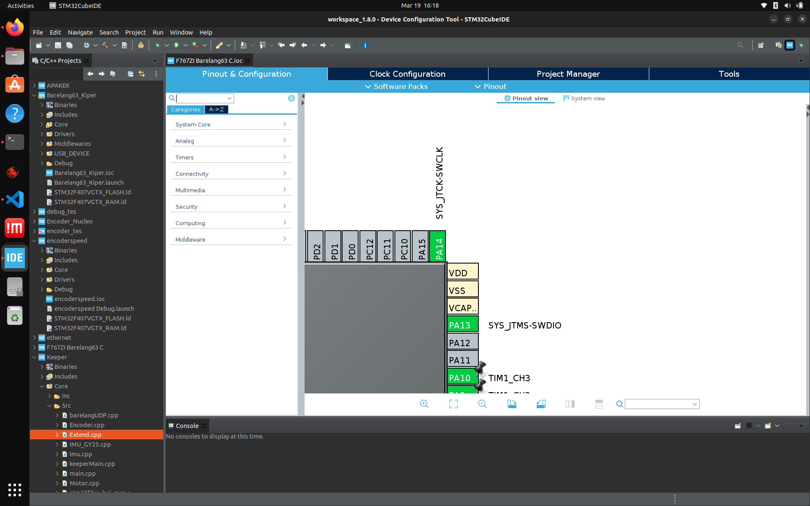Open the Tools tab
Viewport: 810px width, 506px height.
(729, 74)
